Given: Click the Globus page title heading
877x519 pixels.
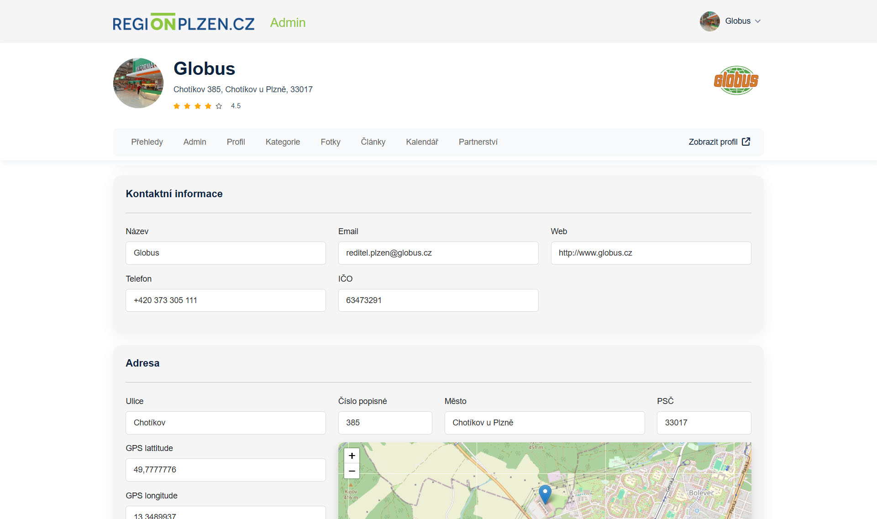Looking at the screenshot, I should click(205, 68).
